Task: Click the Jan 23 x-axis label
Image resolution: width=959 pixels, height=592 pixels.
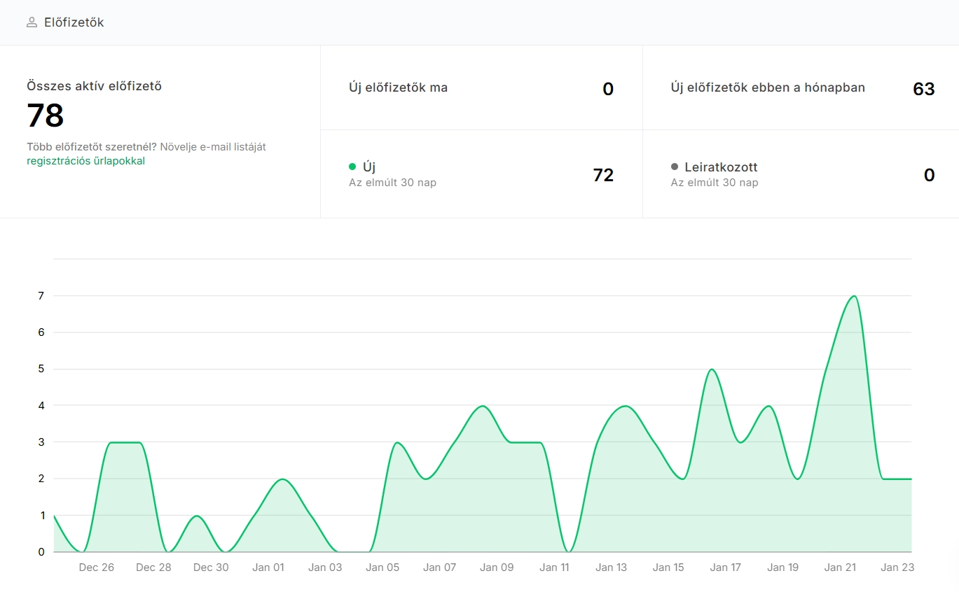Action: coord(897,568)
